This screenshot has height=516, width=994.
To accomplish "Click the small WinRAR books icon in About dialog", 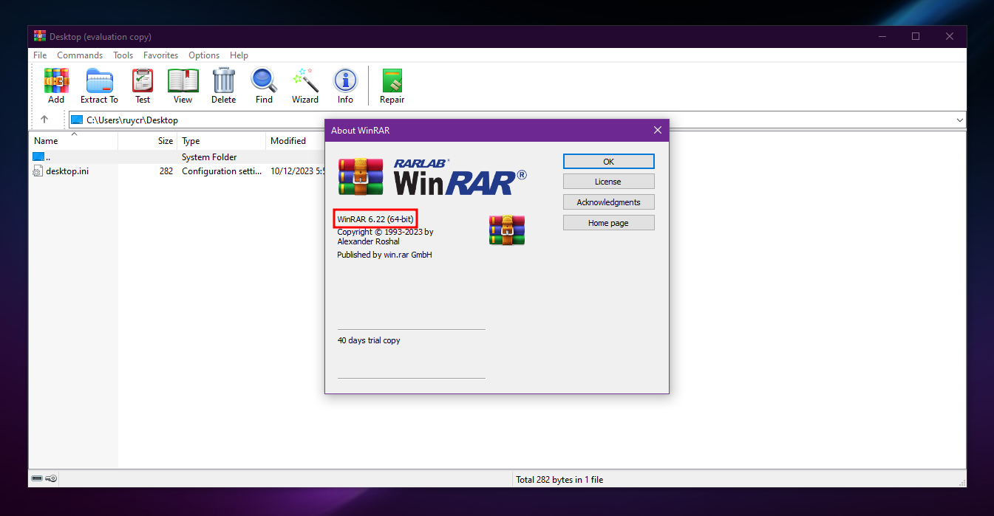I will (507, 230).
